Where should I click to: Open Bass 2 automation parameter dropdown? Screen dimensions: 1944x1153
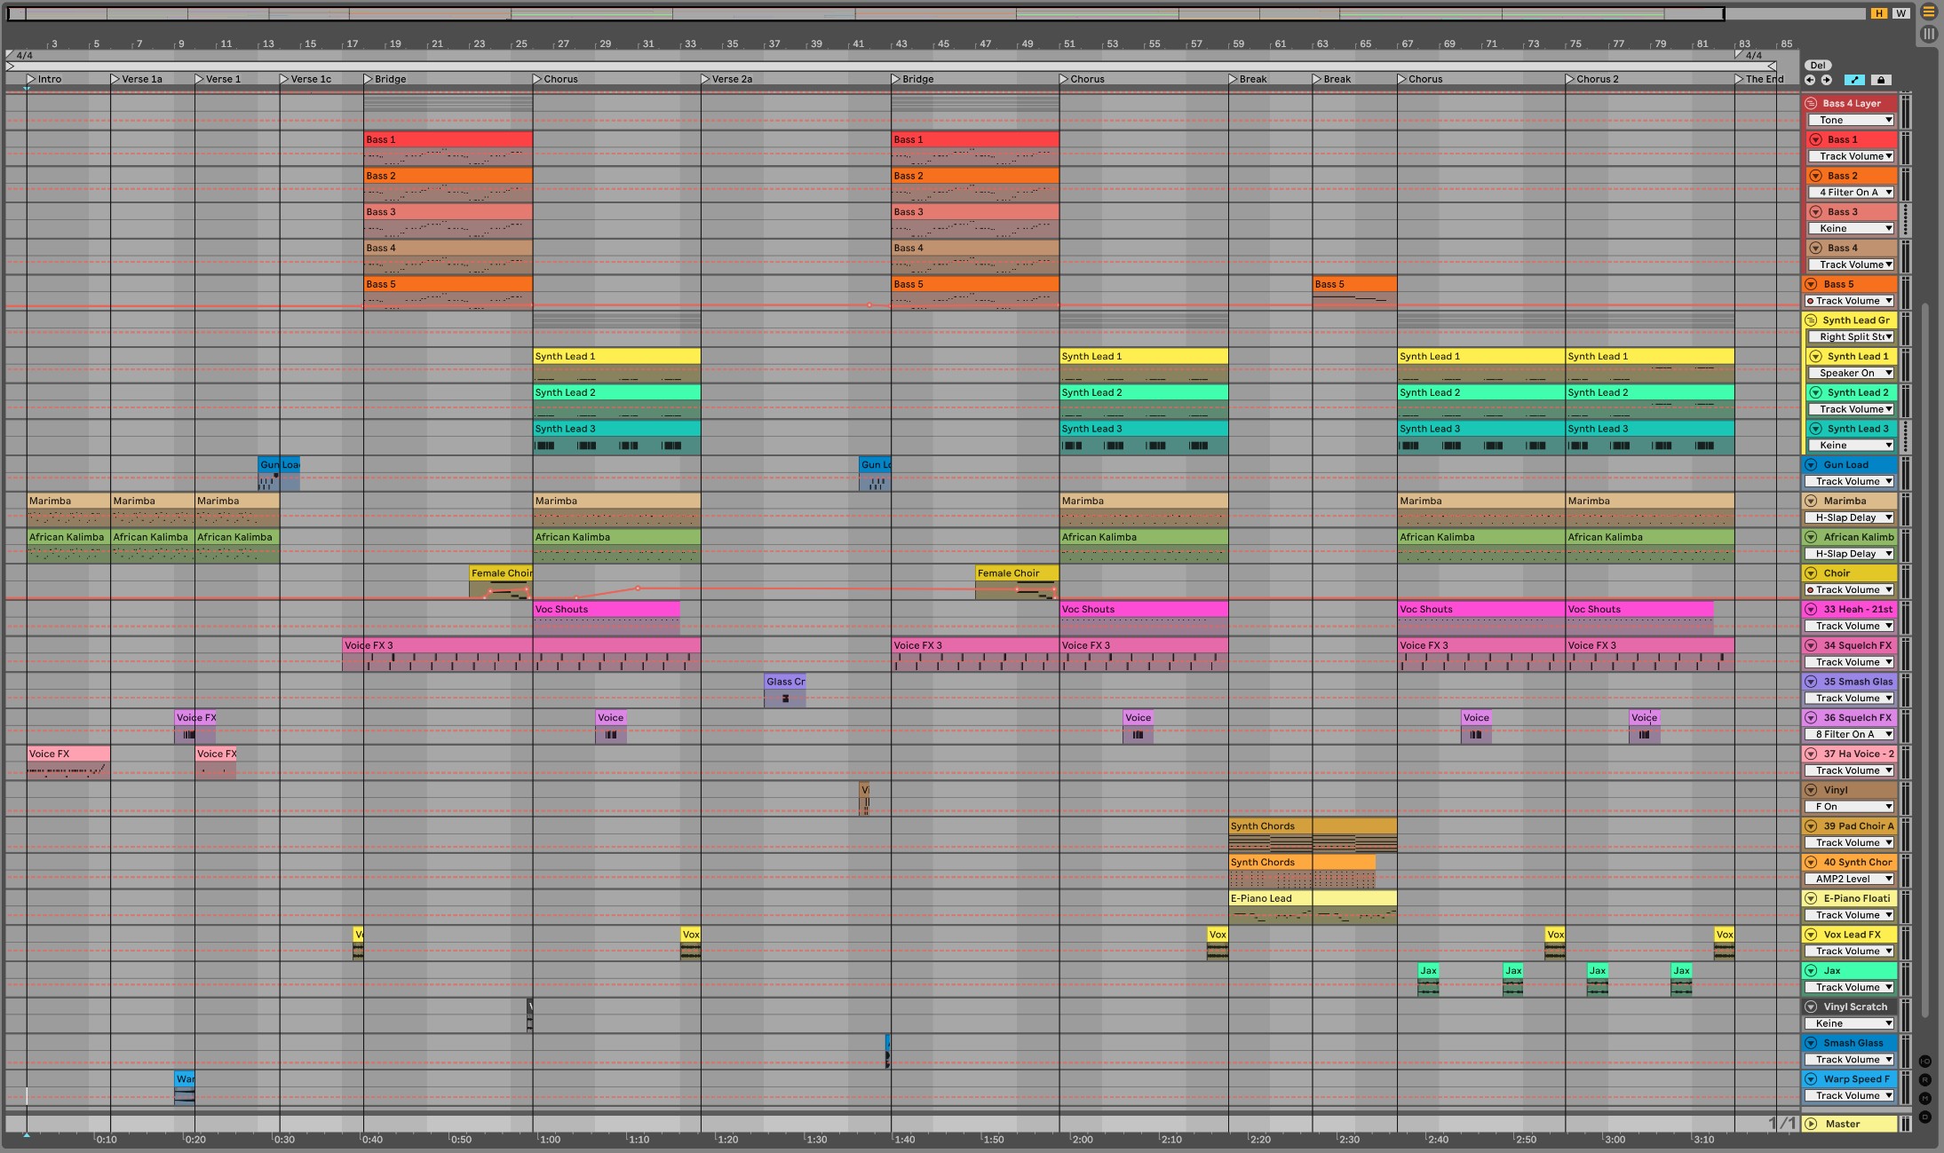[x=1852, y=193]
